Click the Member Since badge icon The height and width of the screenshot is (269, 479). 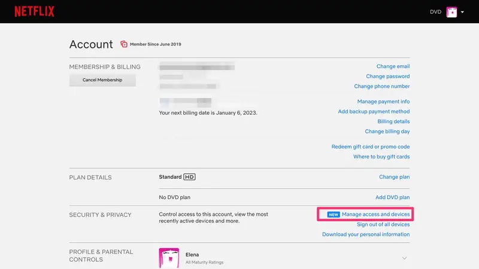tap(124, 44)
